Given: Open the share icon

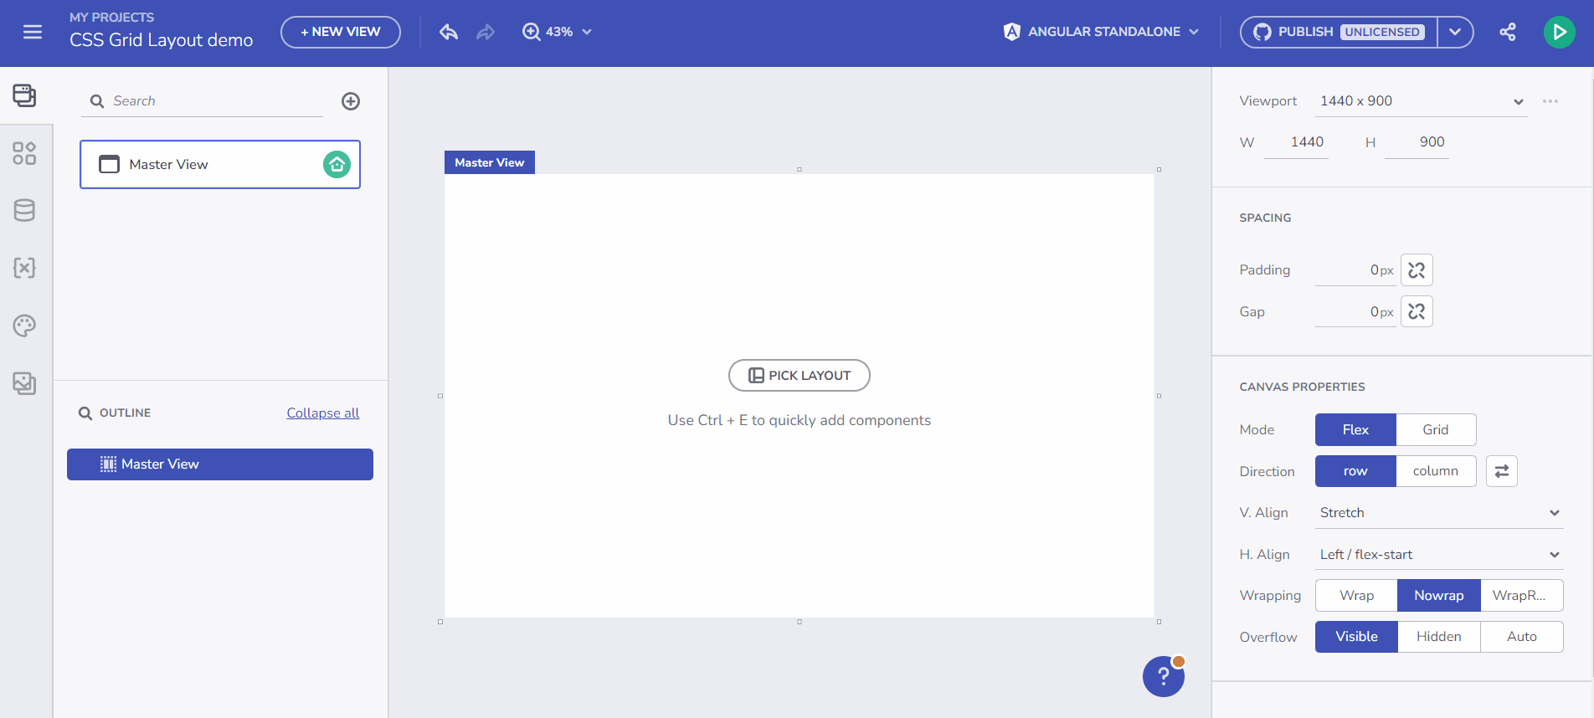Looking at the screenshot, I should point(1508,32).
